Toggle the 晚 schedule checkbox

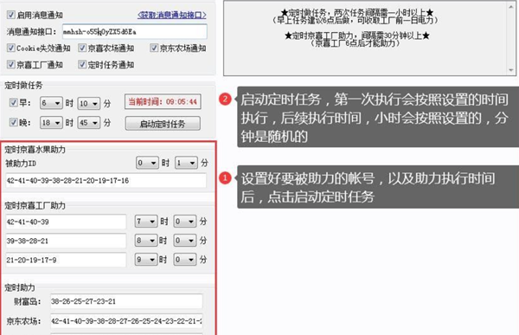coord(13,122)
